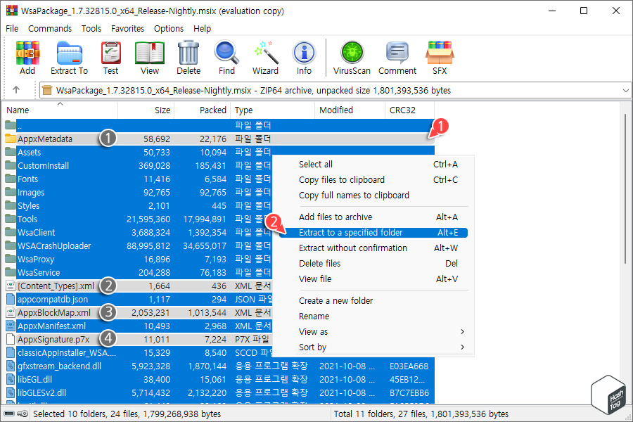Click the AppxSignature.p7x file icon
This screenshot has width=633, height=422.
coord(11,339)
